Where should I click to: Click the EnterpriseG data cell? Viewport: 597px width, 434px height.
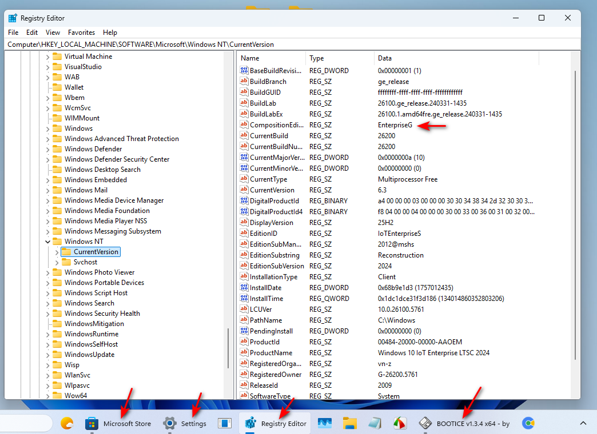(395, 124)
